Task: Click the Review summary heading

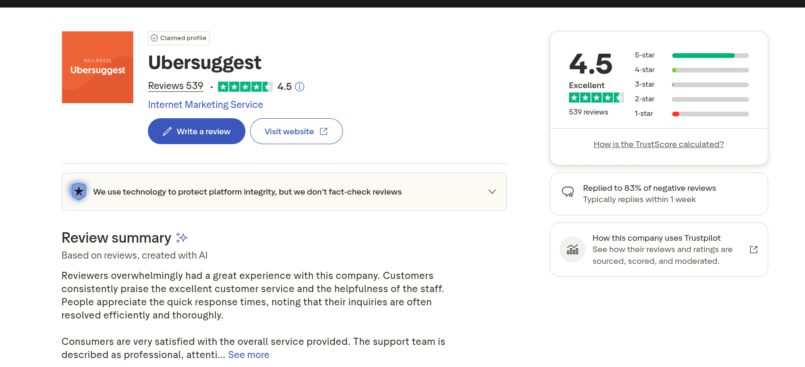Action: (x=116, y=238)
